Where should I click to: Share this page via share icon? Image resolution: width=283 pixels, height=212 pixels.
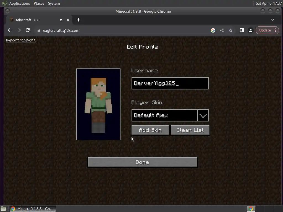(222, 30)
